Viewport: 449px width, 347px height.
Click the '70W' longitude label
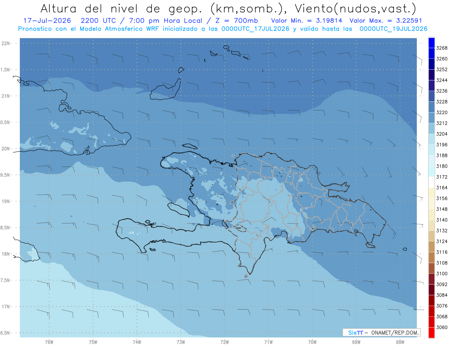(x=312, y=342)
